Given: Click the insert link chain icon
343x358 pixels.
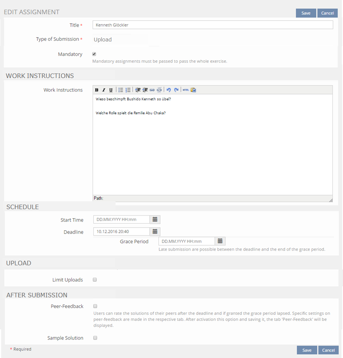Looking at the screenshot, I should click(152, 90).
